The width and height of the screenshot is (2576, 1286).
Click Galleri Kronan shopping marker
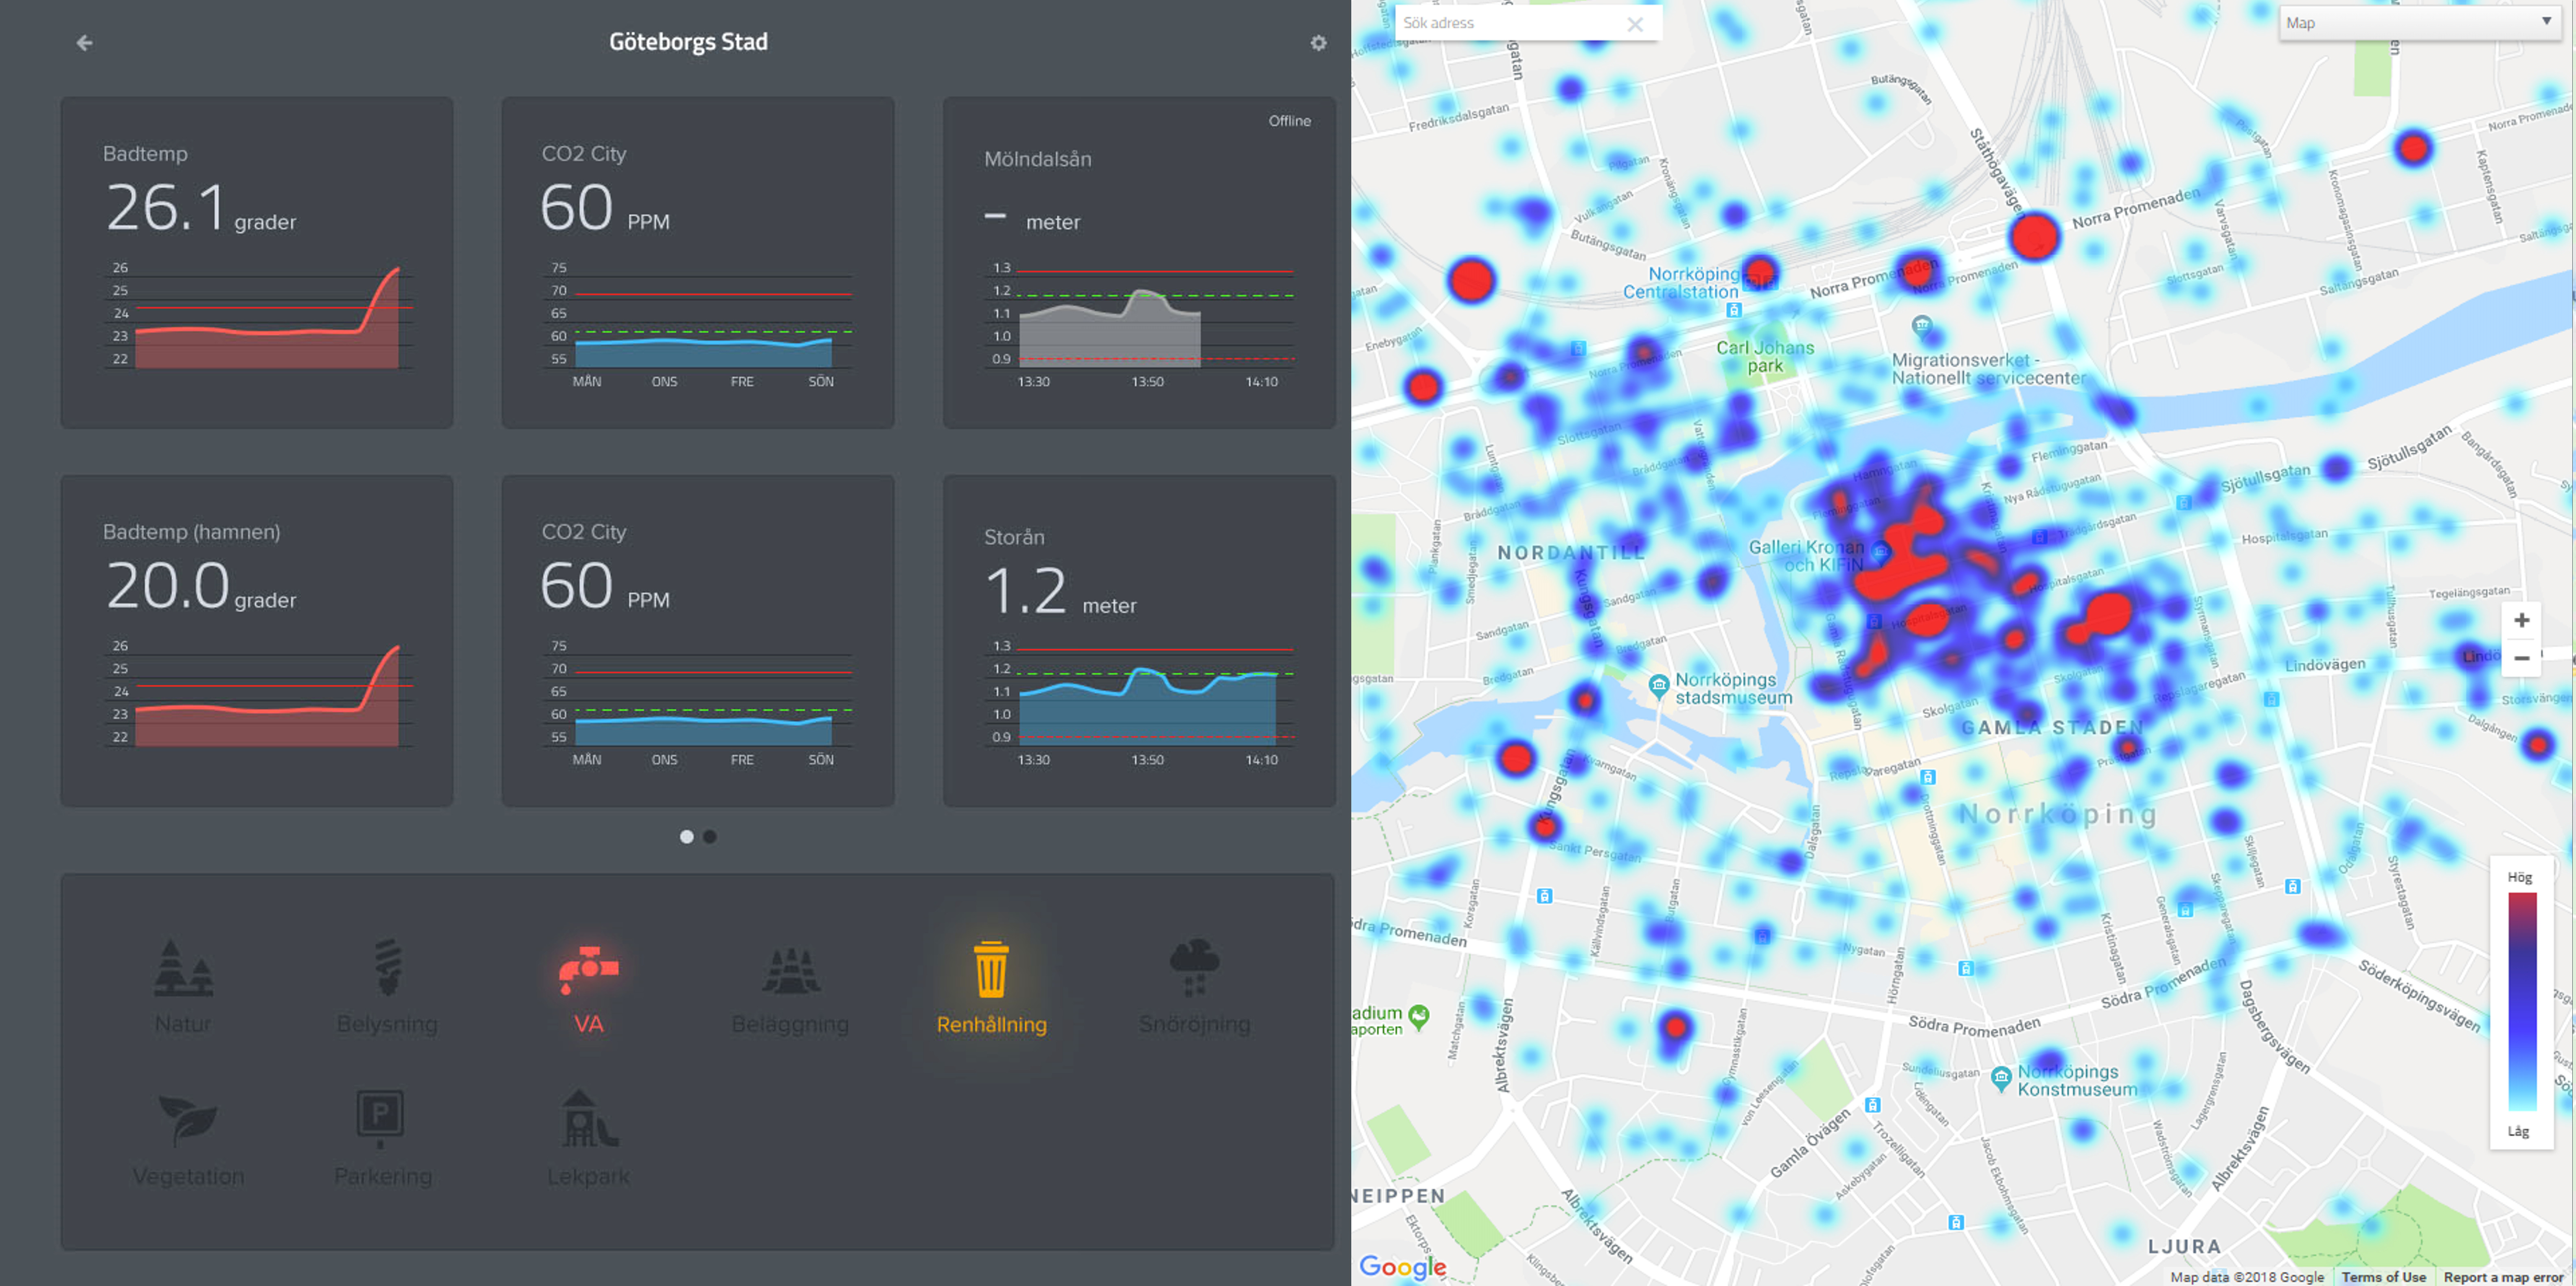(1880, 551)
